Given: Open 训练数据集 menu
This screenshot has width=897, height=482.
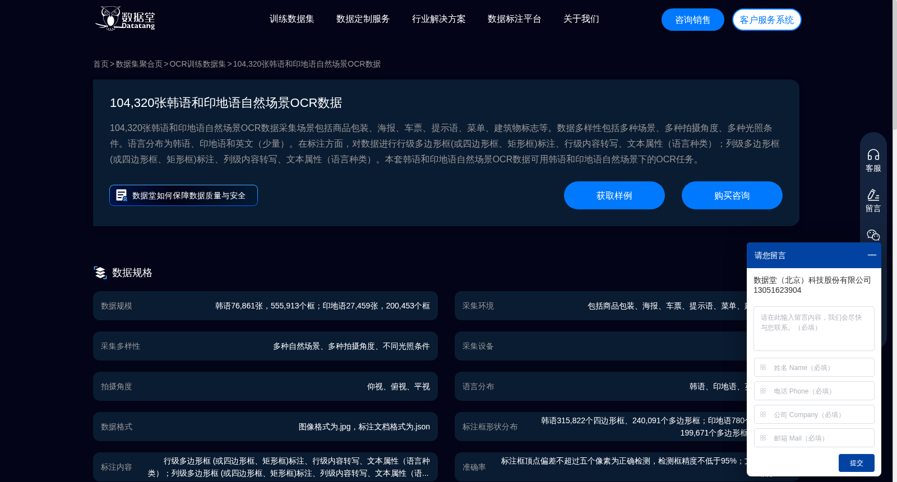Looking at the screenshot, I should 292,19.
